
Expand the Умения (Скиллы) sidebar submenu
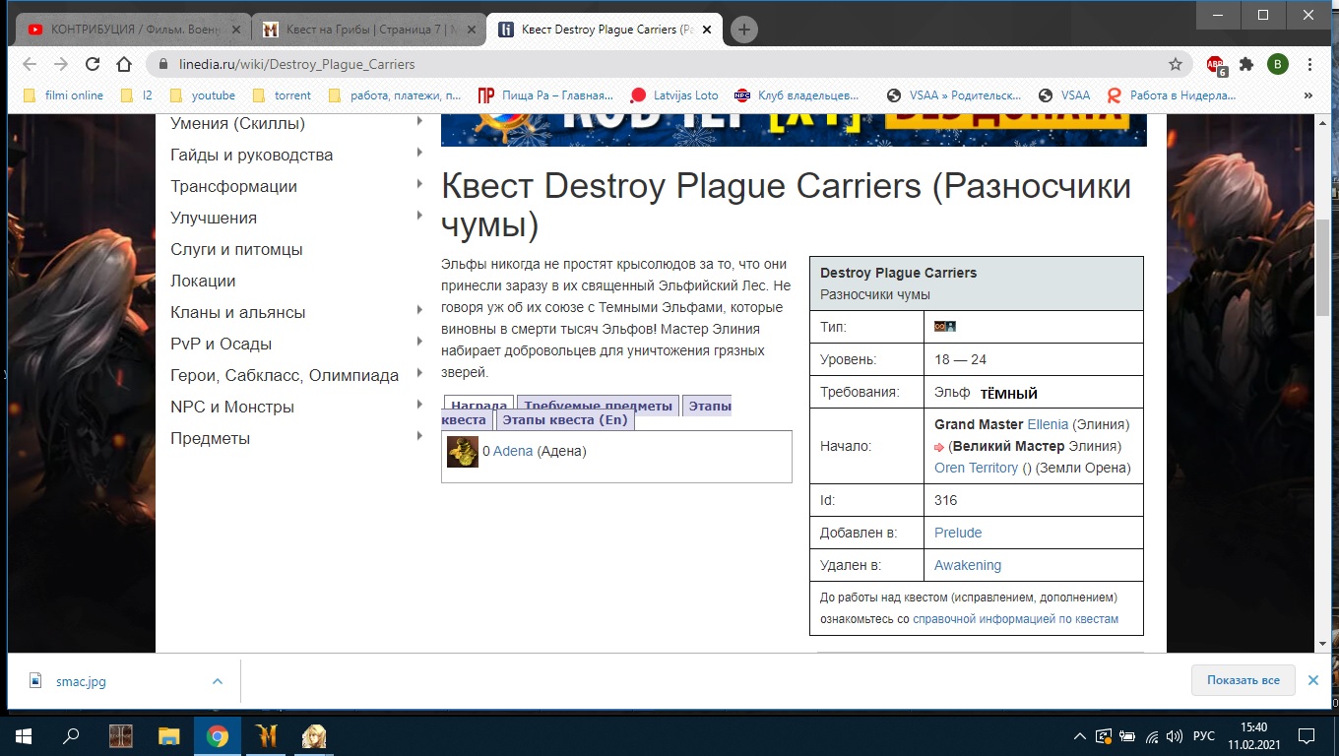click(420, 122)
